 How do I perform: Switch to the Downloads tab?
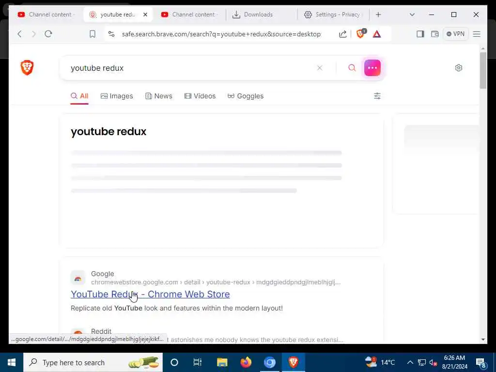261,15
